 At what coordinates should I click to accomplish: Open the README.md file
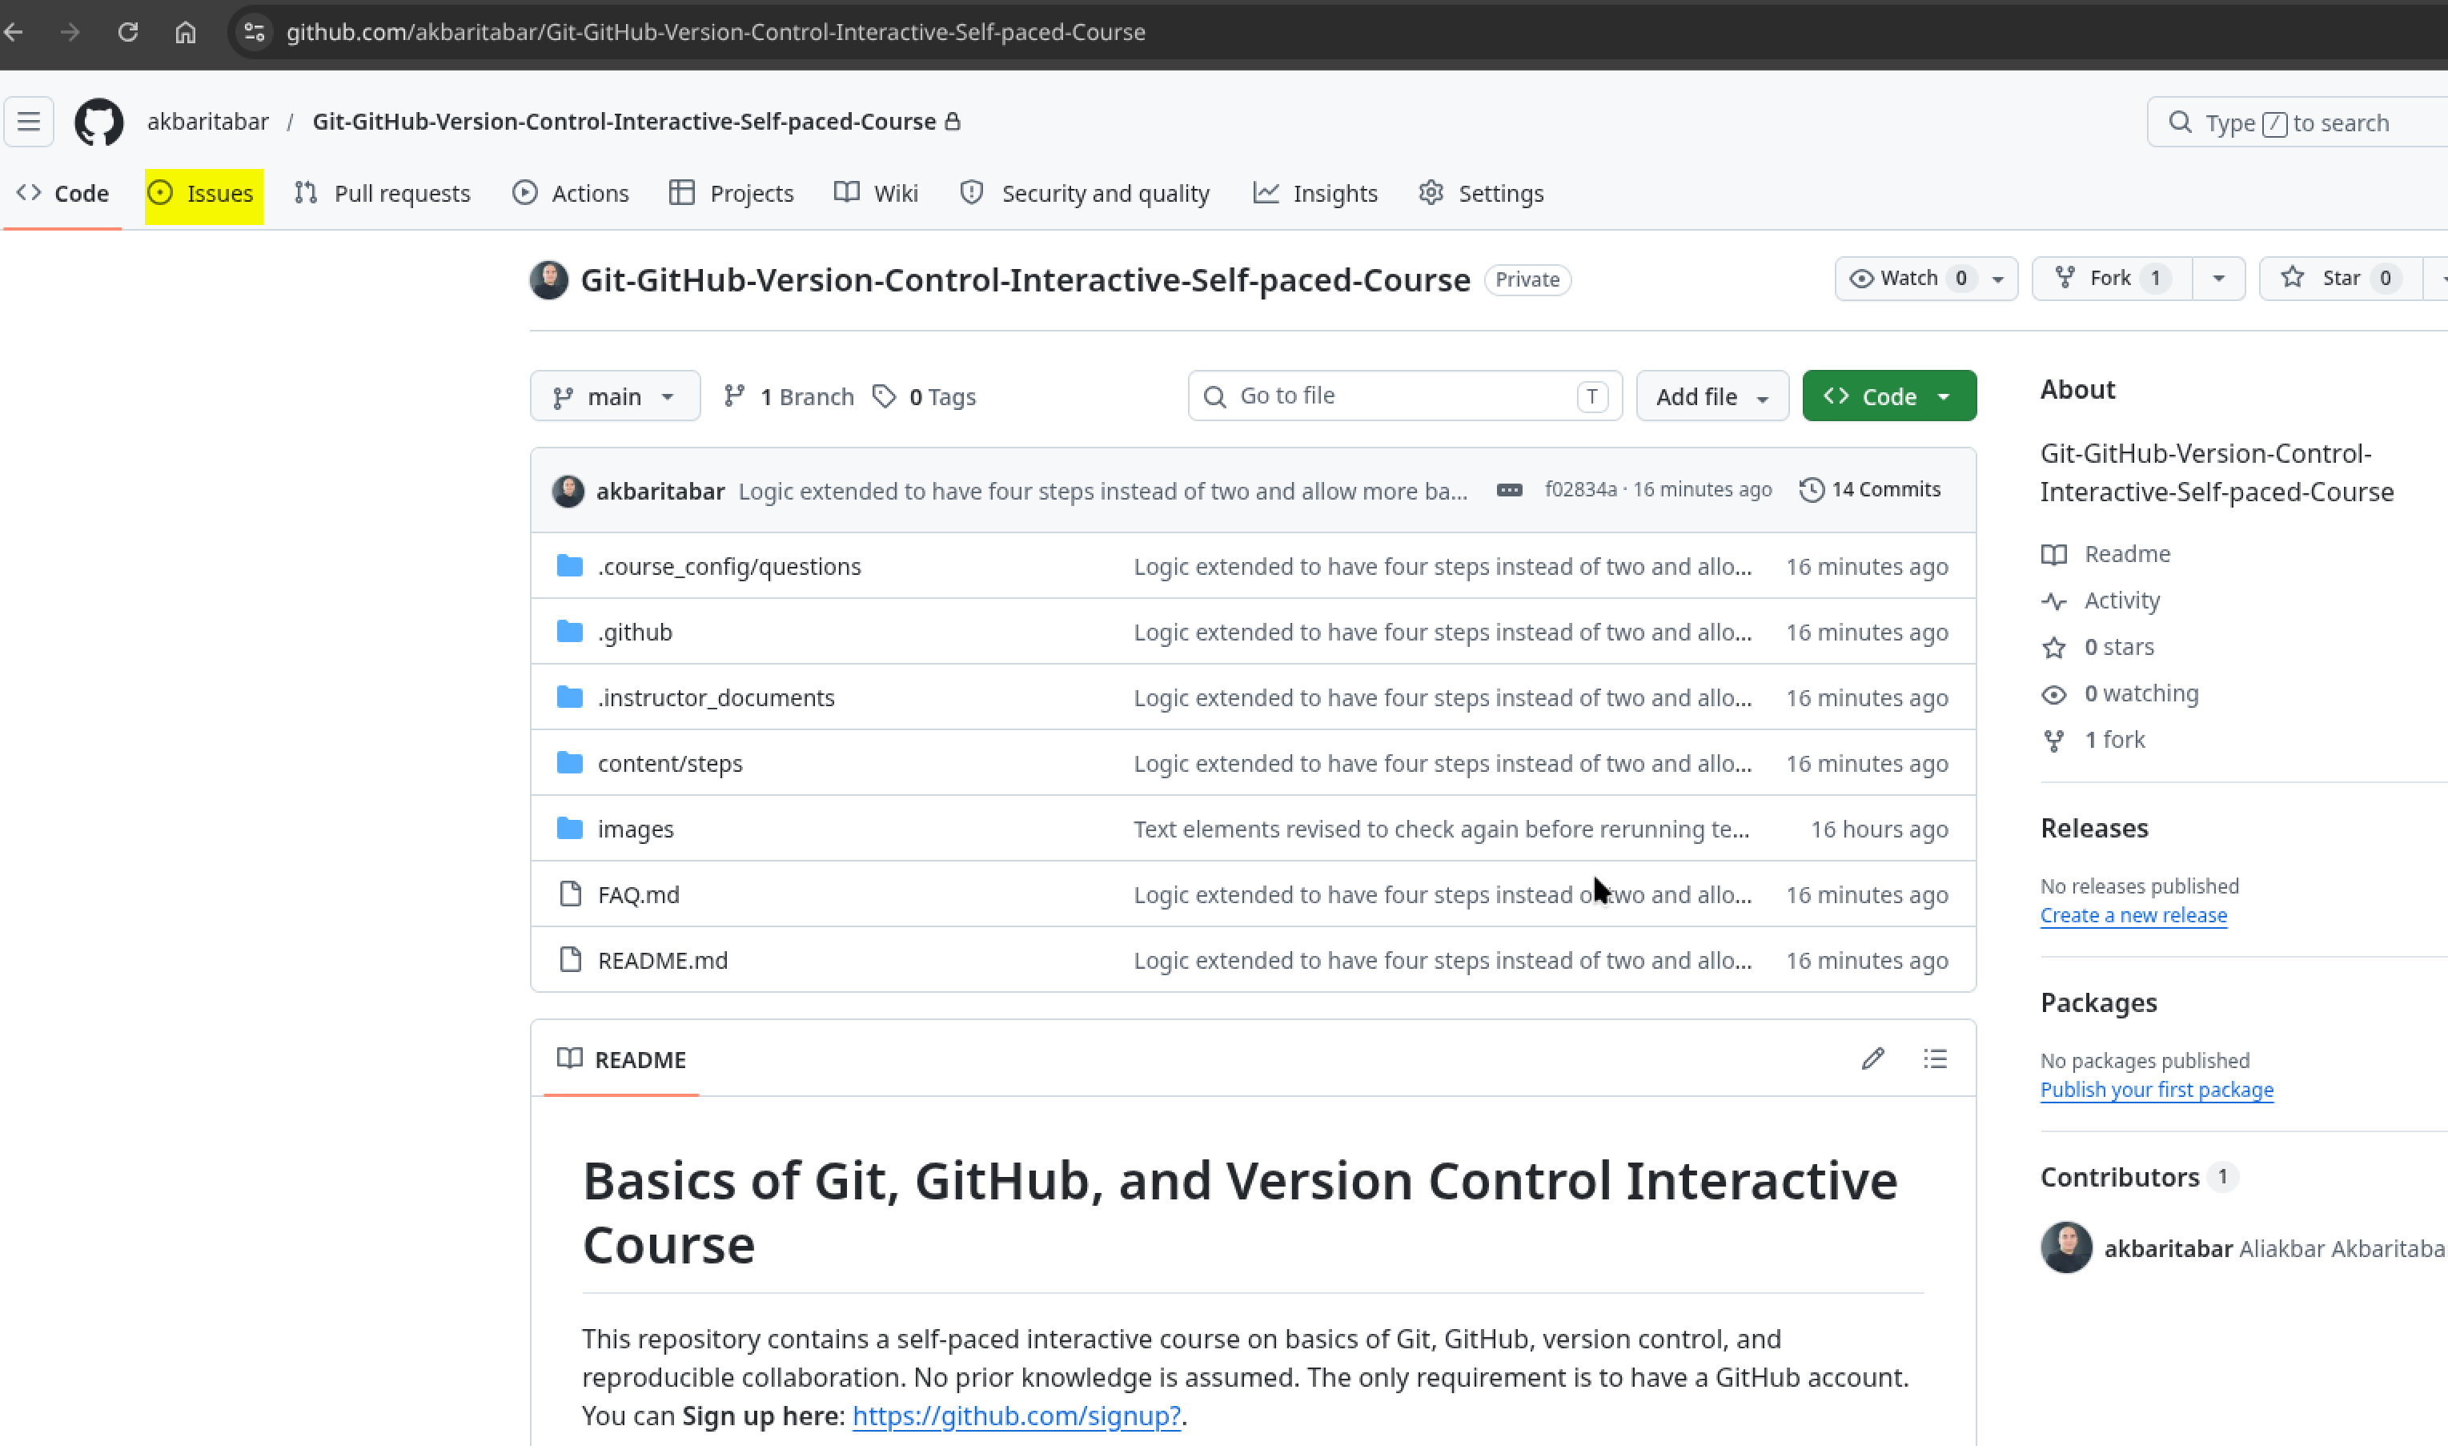click(662, 960)
